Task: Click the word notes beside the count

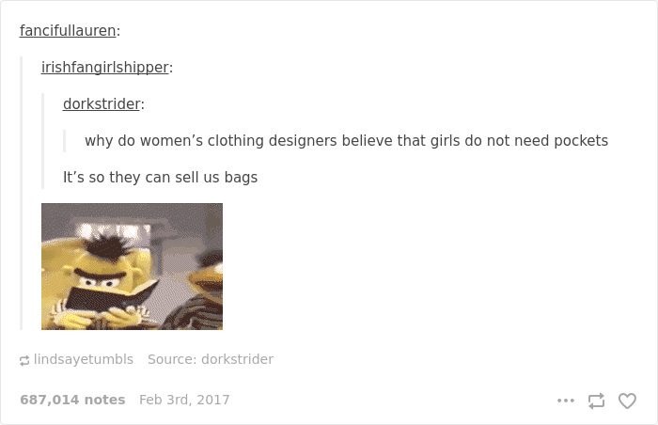Action: click(x=105, y=400)
